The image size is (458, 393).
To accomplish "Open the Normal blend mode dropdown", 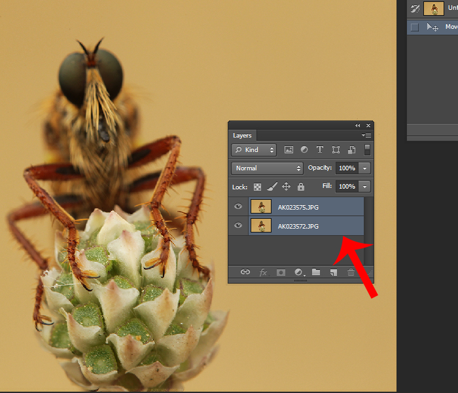I will pos(267,168).
